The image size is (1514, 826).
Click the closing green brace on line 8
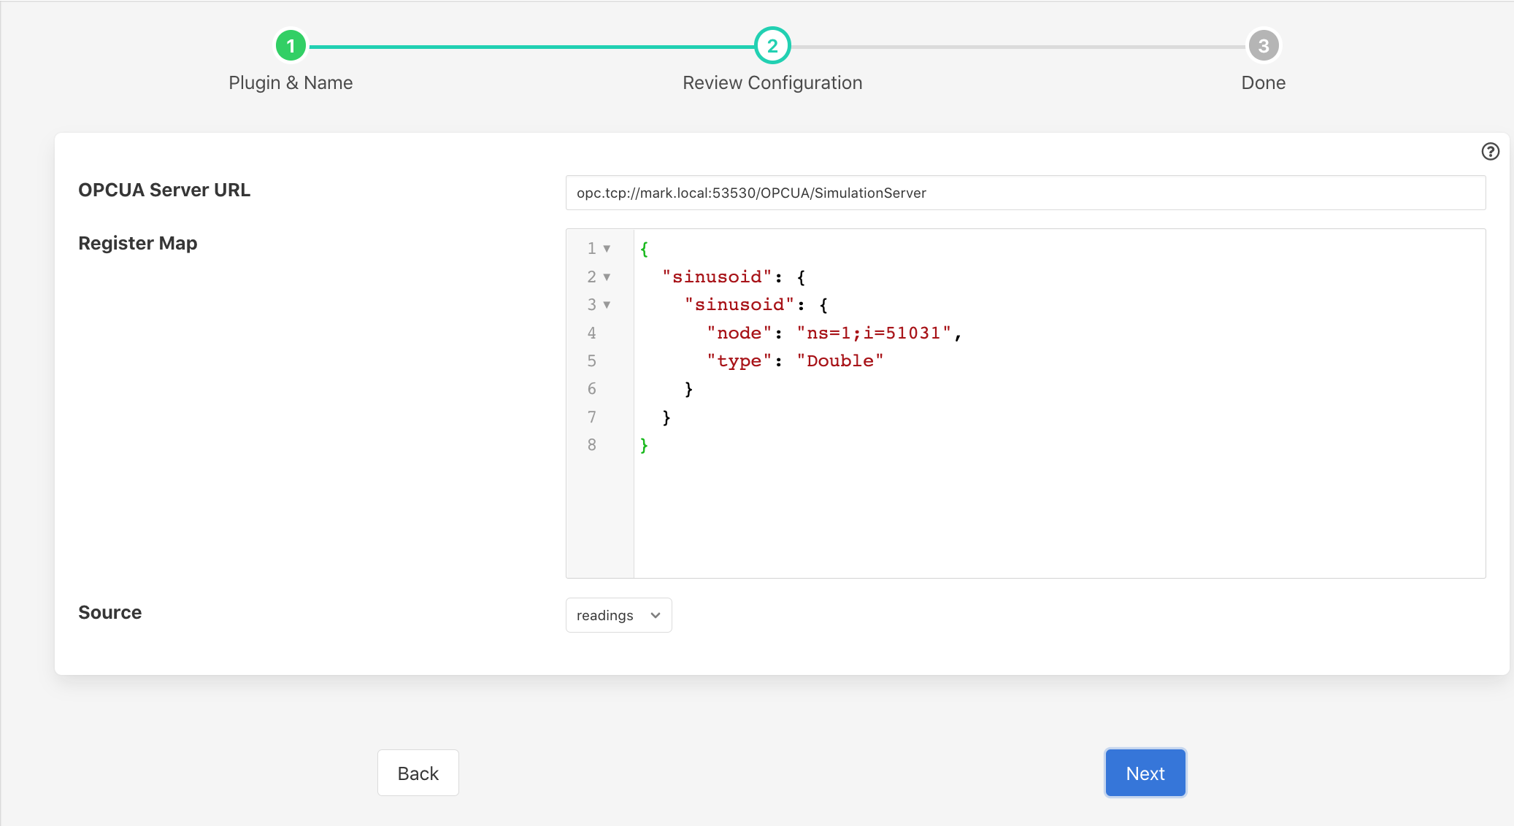(x=644, y=445)
